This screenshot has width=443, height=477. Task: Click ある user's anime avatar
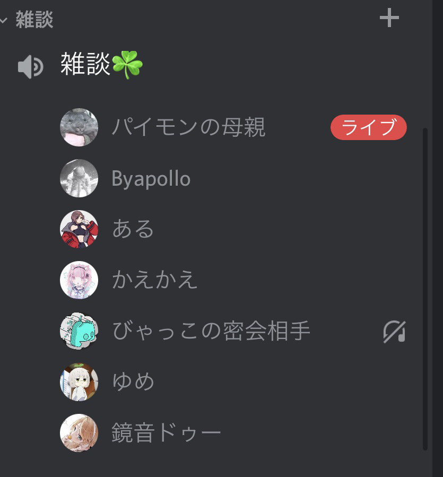[x=79, y=229]
